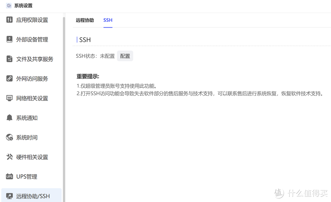Select the 外部设备管理 device icon
The height and width of the screenshot is (202, 331).
(x=10, y=39)
